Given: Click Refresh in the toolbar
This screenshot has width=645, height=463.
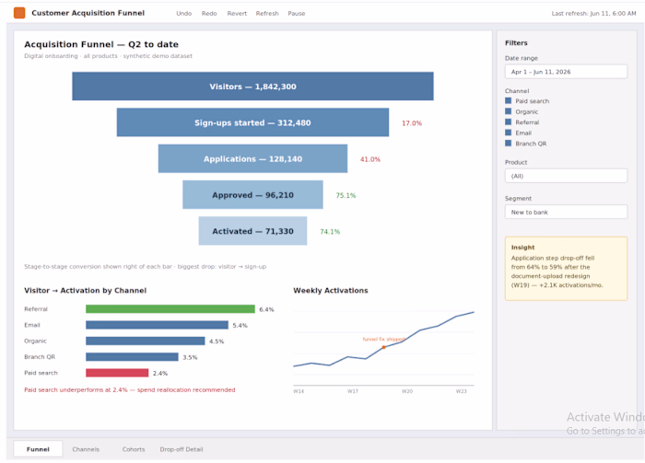Looking at the screenshot, I should point(267,14).
